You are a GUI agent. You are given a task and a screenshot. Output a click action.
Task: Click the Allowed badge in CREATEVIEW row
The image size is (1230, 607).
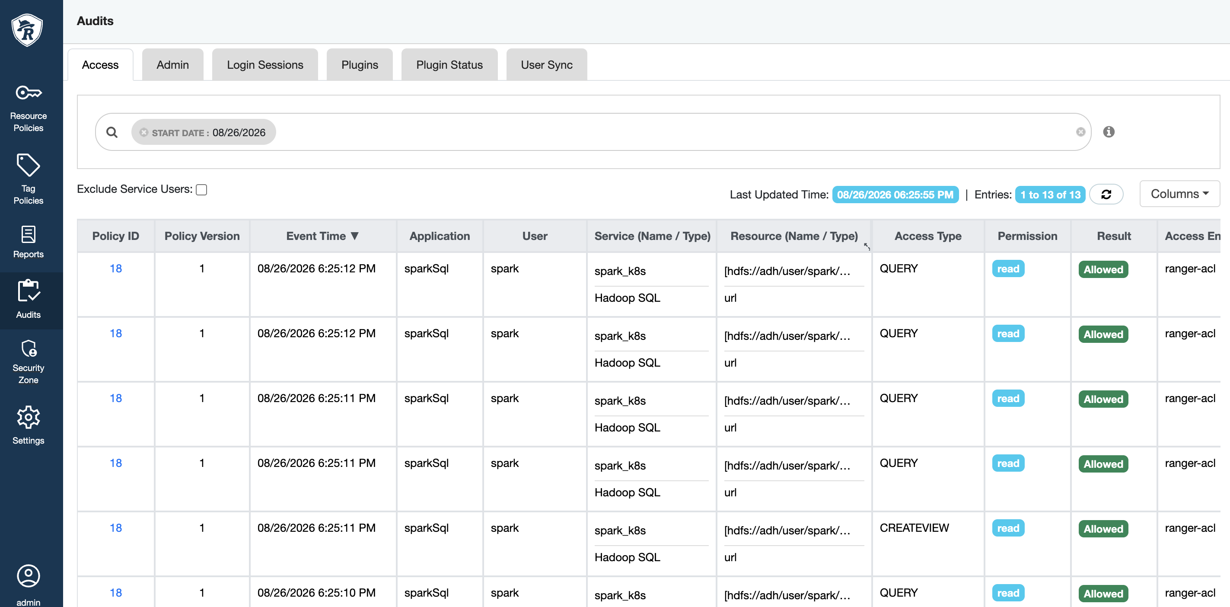1103,529
